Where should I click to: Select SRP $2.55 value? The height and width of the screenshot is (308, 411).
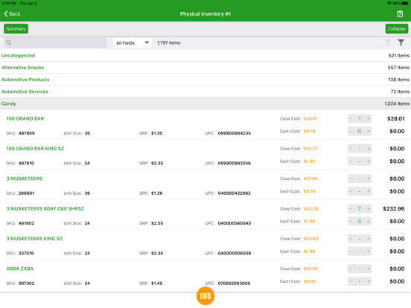pyautogui.click(x=157, y=223)
